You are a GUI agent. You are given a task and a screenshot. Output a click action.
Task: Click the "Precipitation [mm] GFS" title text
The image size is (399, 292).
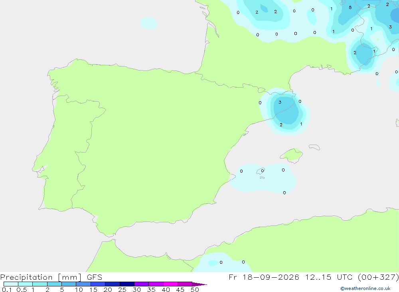51,277
